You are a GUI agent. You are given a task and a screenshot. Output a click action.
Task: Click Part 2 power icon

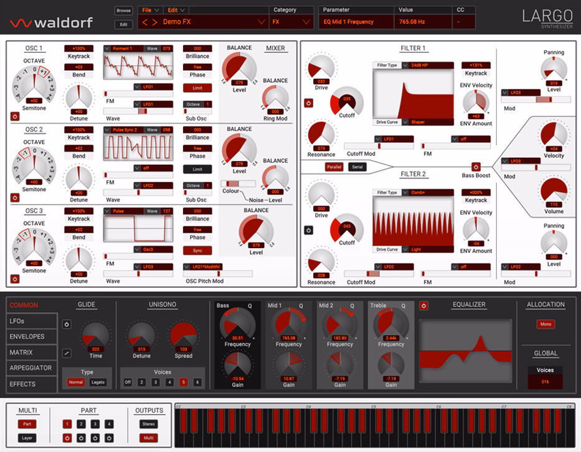click(x=81, y=438)
